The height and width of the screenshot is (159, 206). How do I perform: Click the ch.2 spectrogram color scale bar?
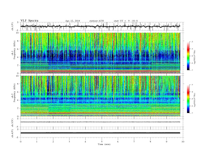click(188, 99)
